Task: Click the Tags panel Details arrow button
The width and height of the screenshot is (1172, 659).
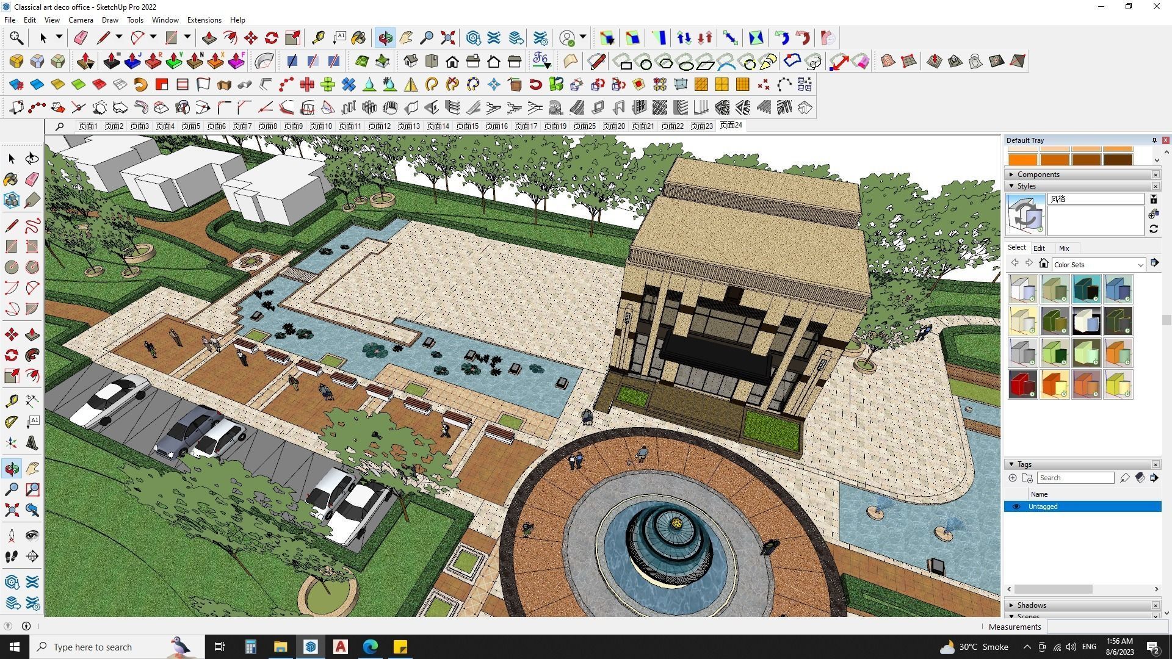Action: tap(1154, 478)
